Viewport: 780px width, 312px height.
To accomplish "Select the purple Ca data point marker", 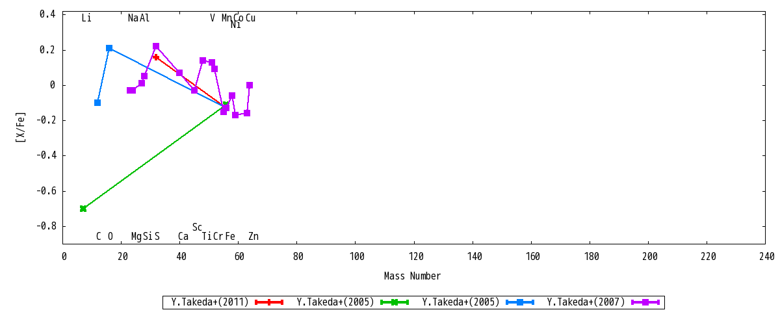I will (179, 73).
